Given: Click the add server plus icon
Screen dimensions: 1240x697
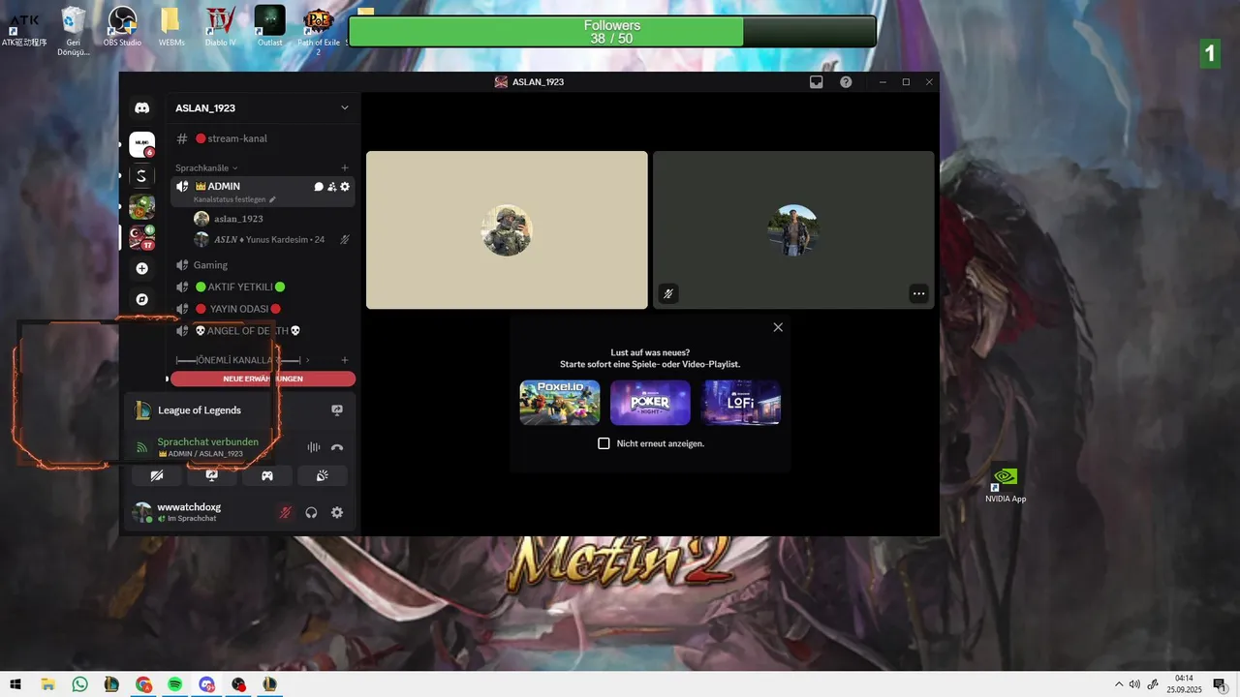Looking at the screenshot, I should coord(141,268).
